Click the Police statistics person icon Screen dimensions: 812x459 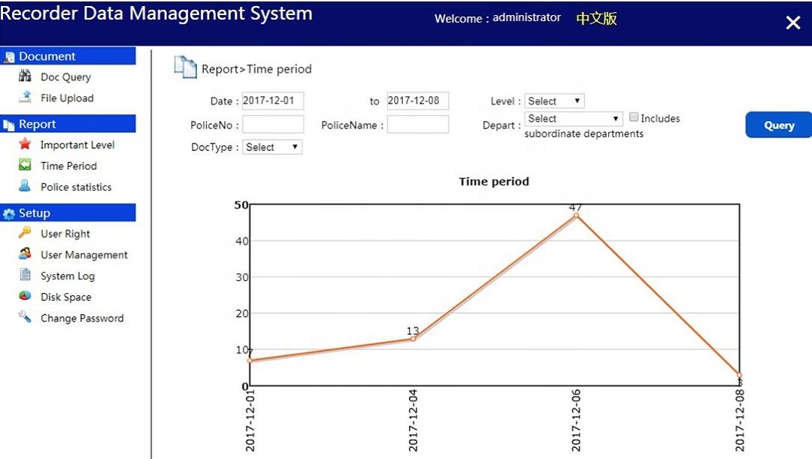25,186
